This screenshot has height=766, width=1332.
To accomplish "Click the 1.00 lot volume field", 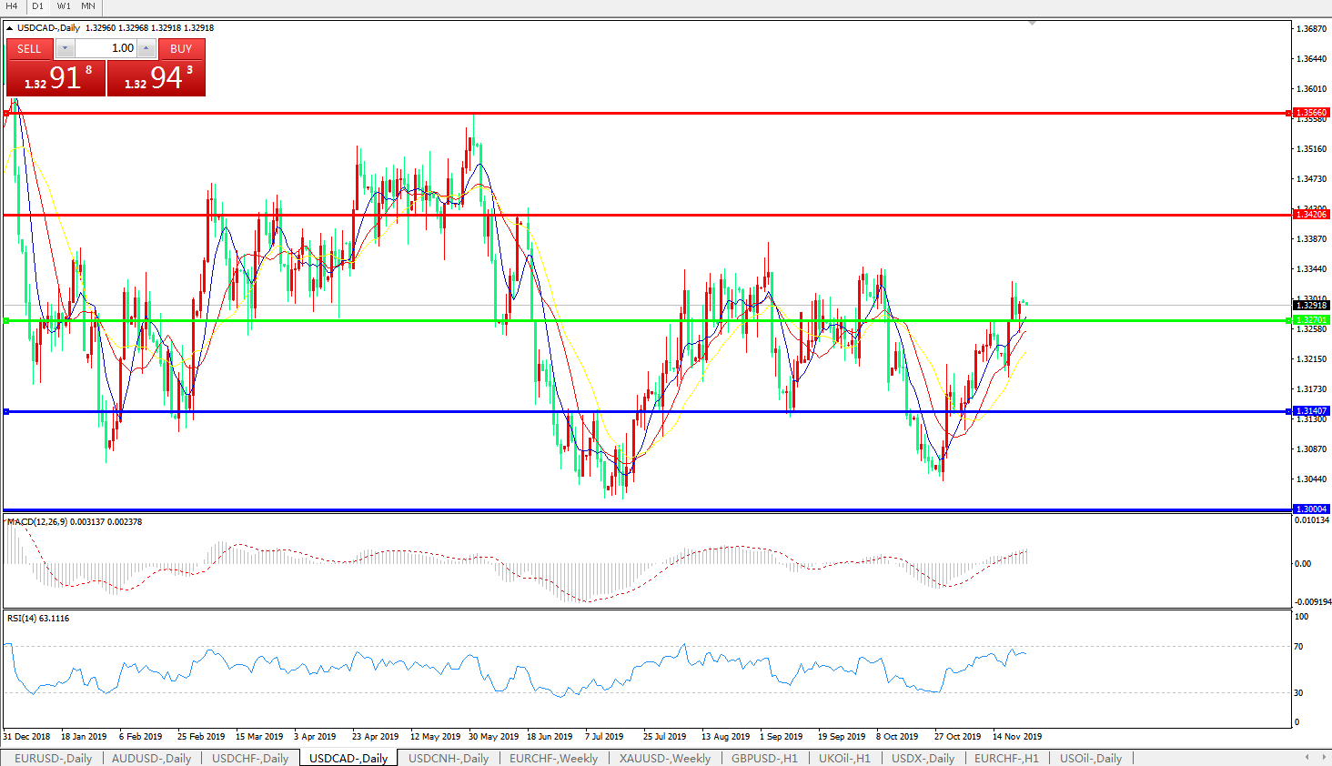I will [x=106, y=48].
